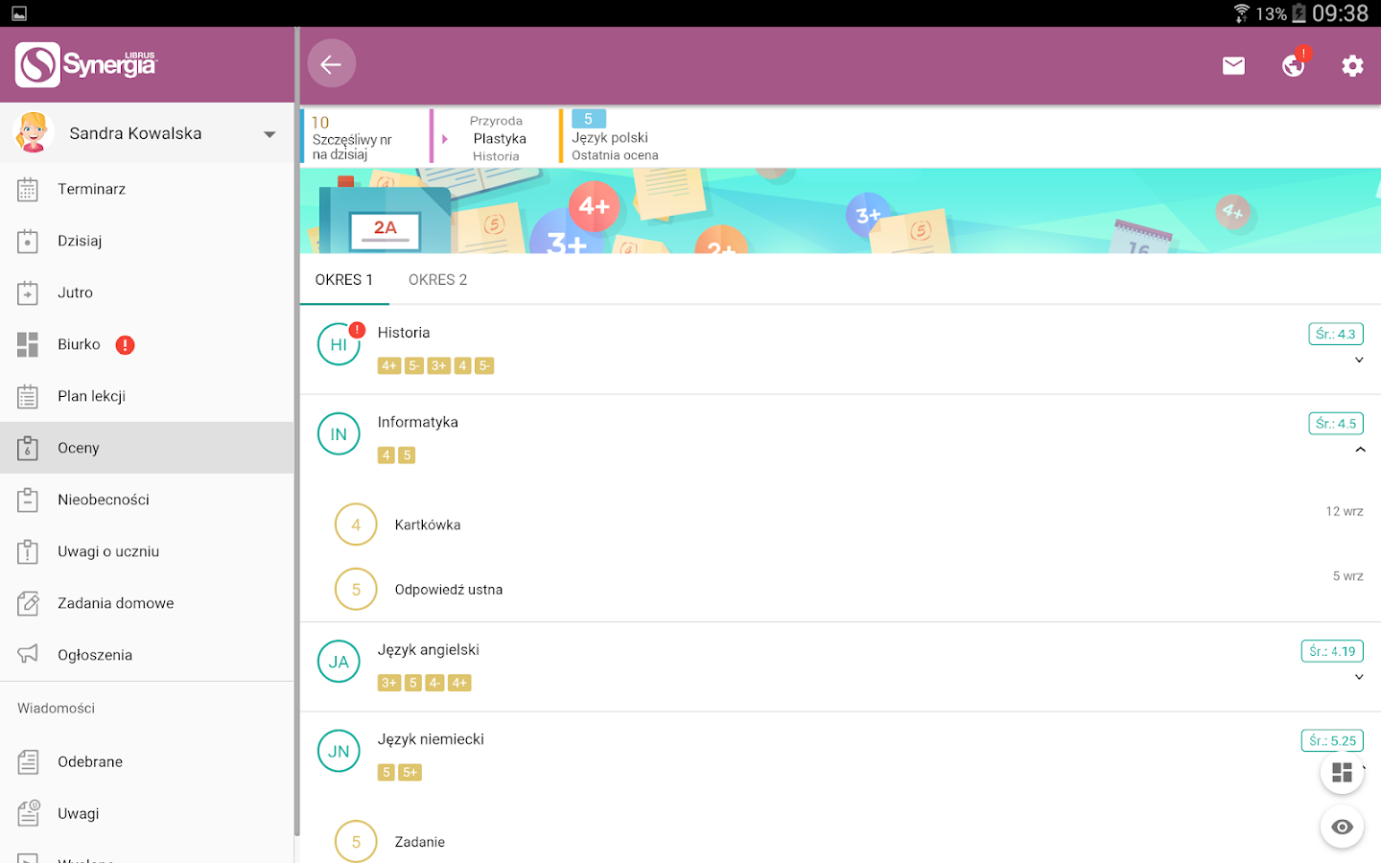The width and height of the screenshot is (1381, 863).
Task: Click the IN subject circle
Action: point(339,434)
